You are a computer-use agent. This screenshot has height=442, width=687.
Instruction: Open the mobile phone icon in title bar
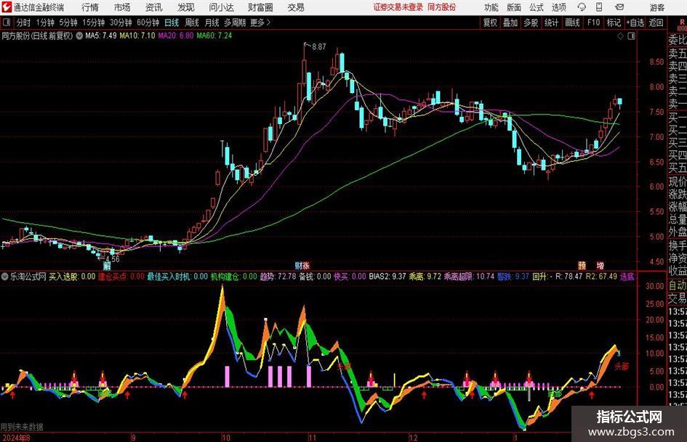(599, 7)
